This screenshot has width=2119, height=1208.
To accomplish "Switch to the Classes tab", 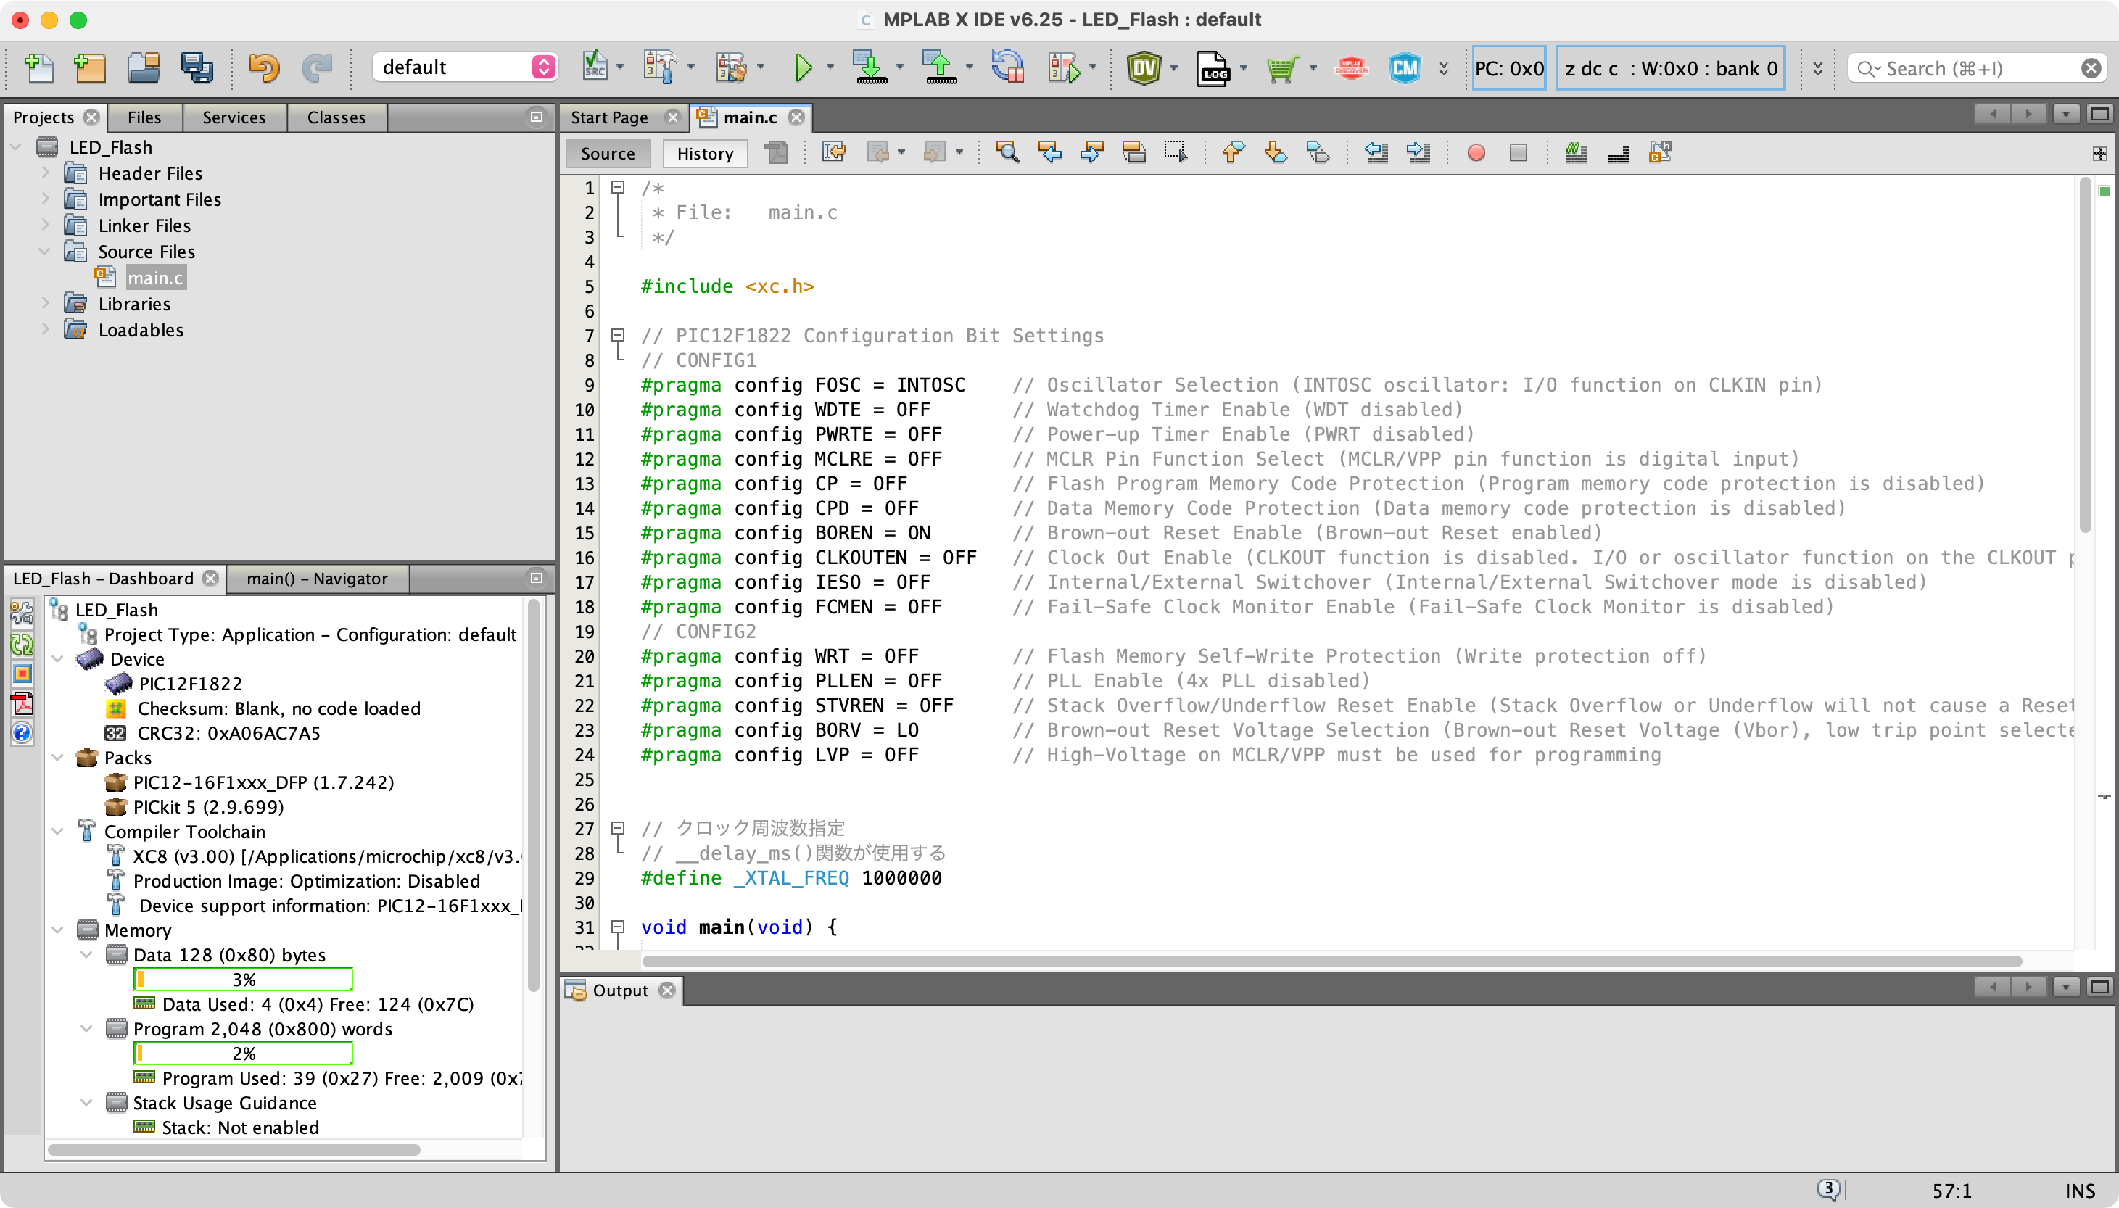I will point(336,117).
